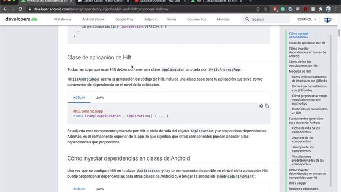This screenshot has height=192, width=341.
Task: Open the user account avatar on developers site
Action: (328, 19)
